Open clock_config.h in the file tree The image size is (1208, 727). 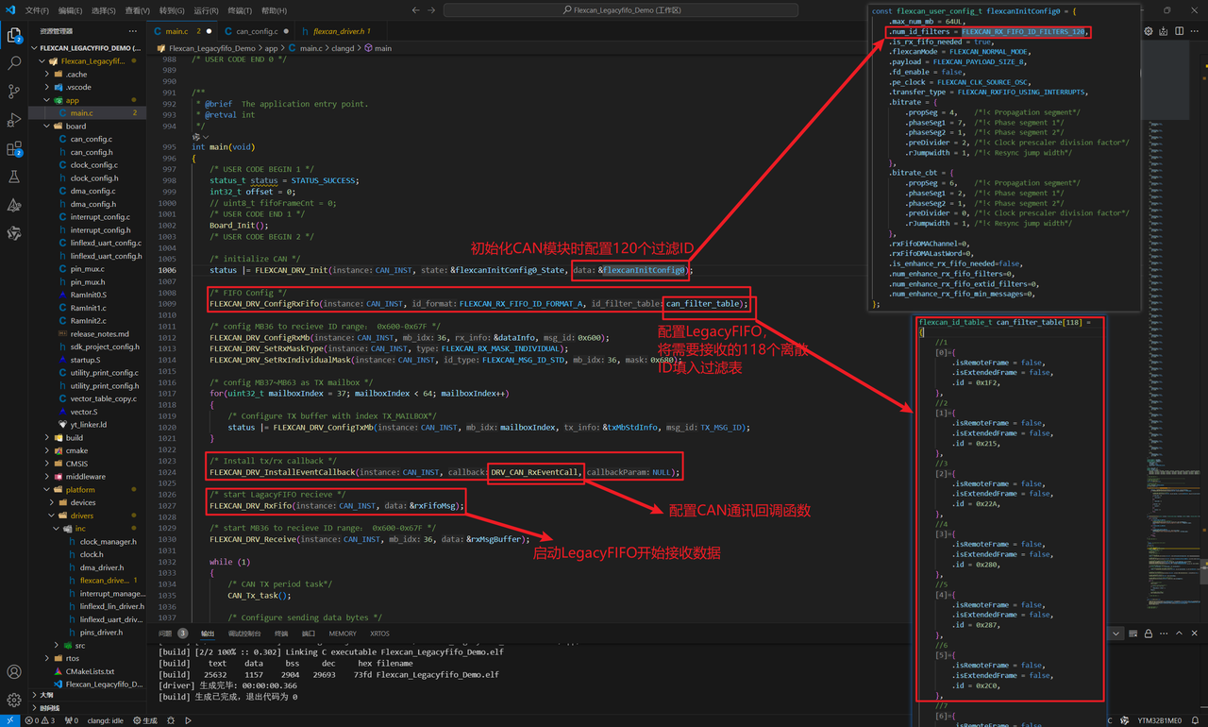tap(93, 178)
